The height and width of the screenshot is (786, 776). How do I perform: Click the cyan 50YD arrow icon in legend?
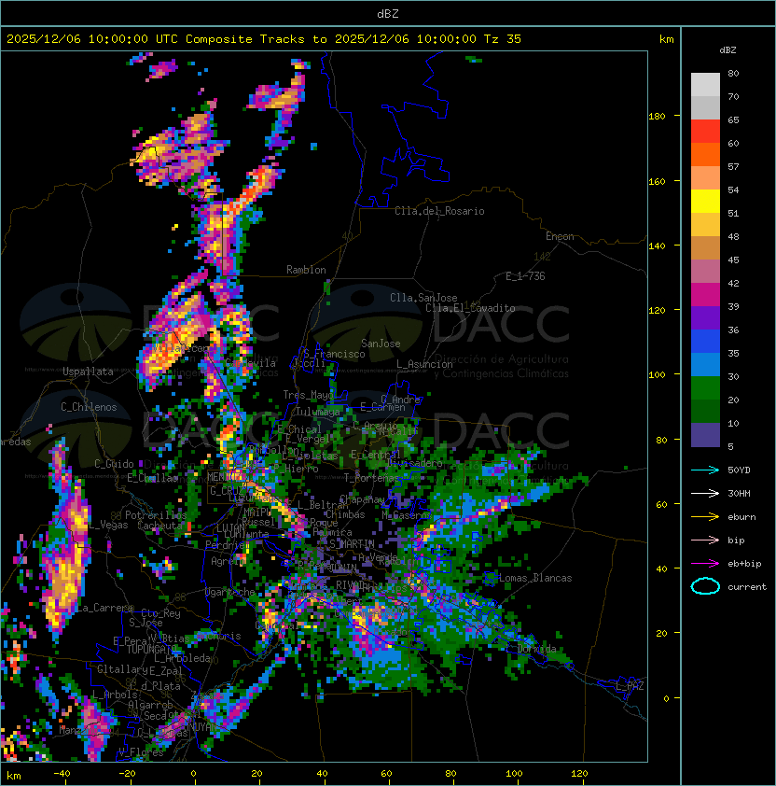[x=705, y=470]
